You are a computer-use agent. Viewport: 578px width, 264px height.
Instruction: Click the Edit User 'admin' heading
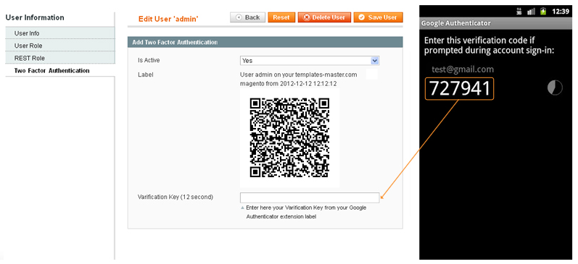coord(168,19)
